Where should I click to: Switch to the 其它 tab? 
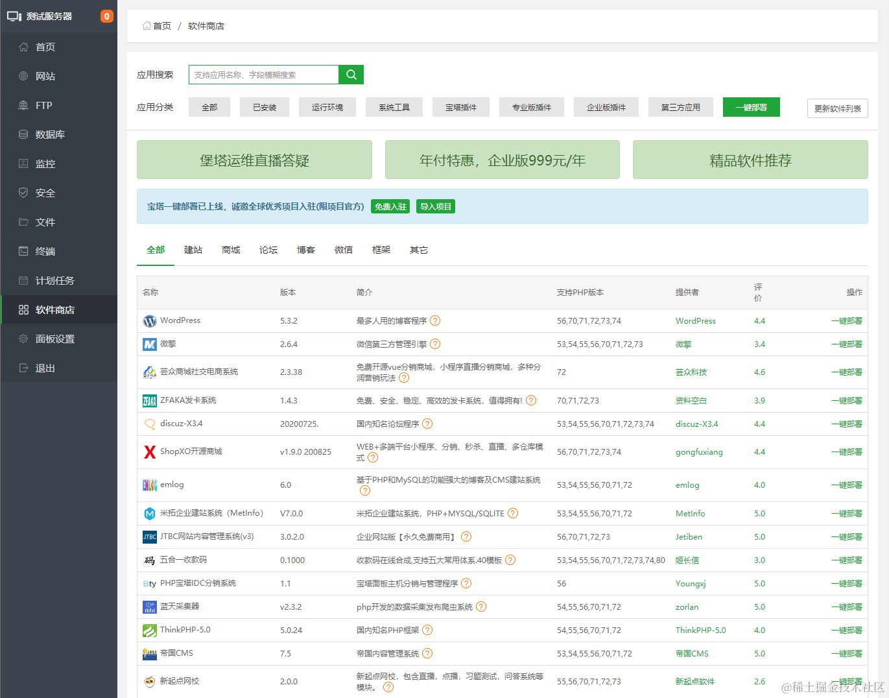419,250
